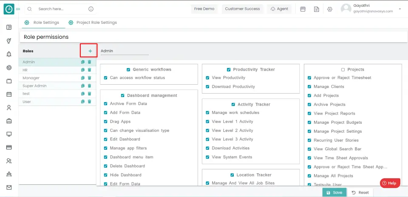Screen dimensions: 408x197
Task: Select the Super Admin role
Action: pyautogui.click(x=35, y=86)
